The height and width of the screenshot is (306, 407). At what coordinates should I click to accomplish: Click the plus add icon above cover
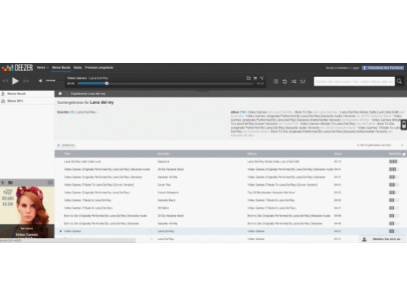point(3,182)
